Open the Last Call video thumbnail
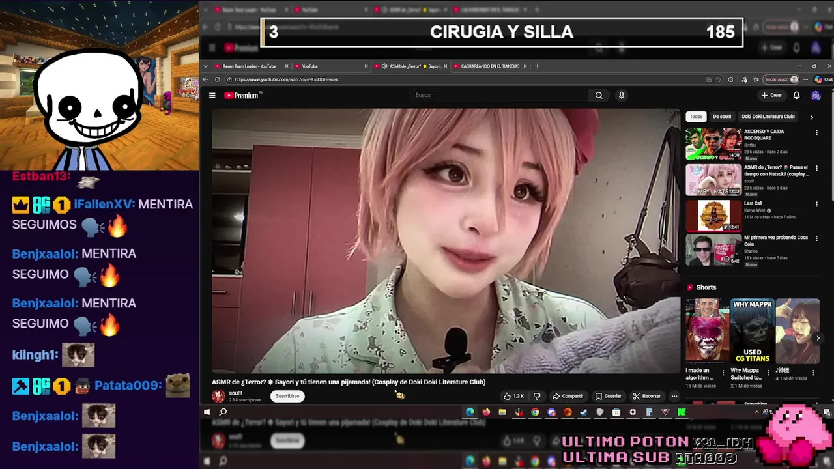Image resolution: width=834 pixels, height=469 pixels. pos(713,216)
